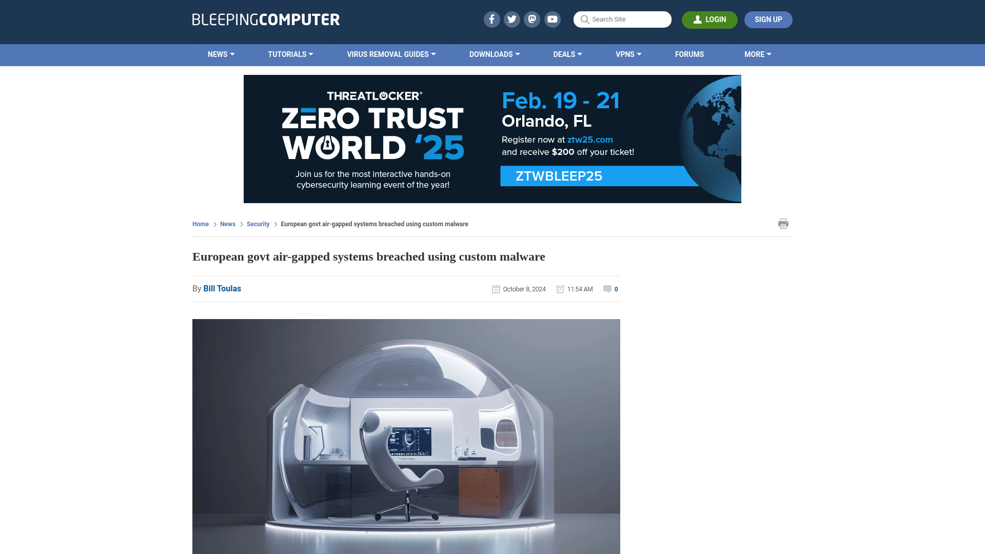The width and height of the screenshot is (985, 554).
Task: Click the Search Site input field
Action: 622,19
